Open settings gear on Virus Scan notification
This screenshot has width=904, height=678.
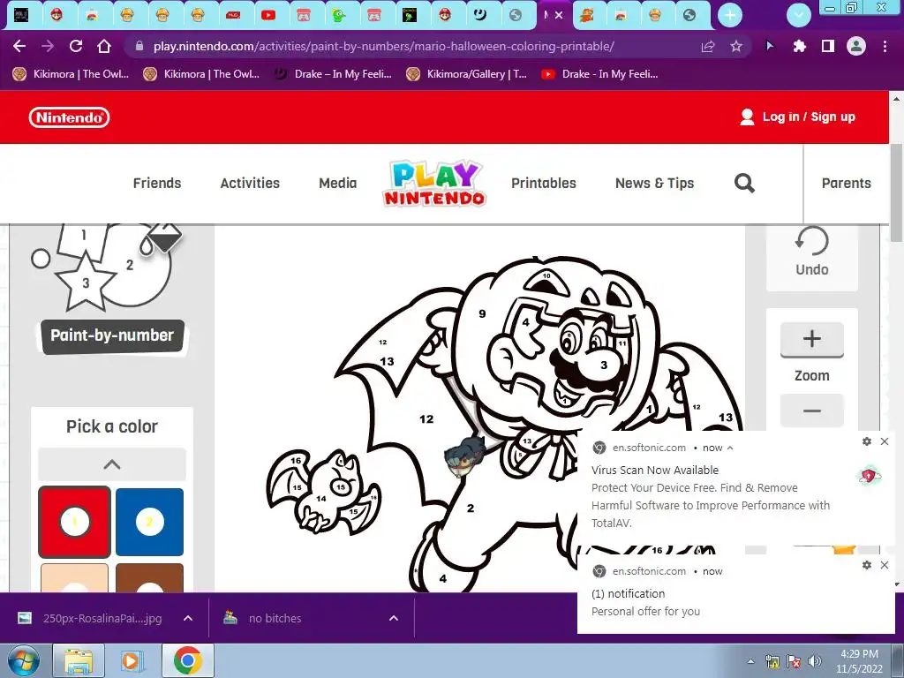tap(867, 441)
